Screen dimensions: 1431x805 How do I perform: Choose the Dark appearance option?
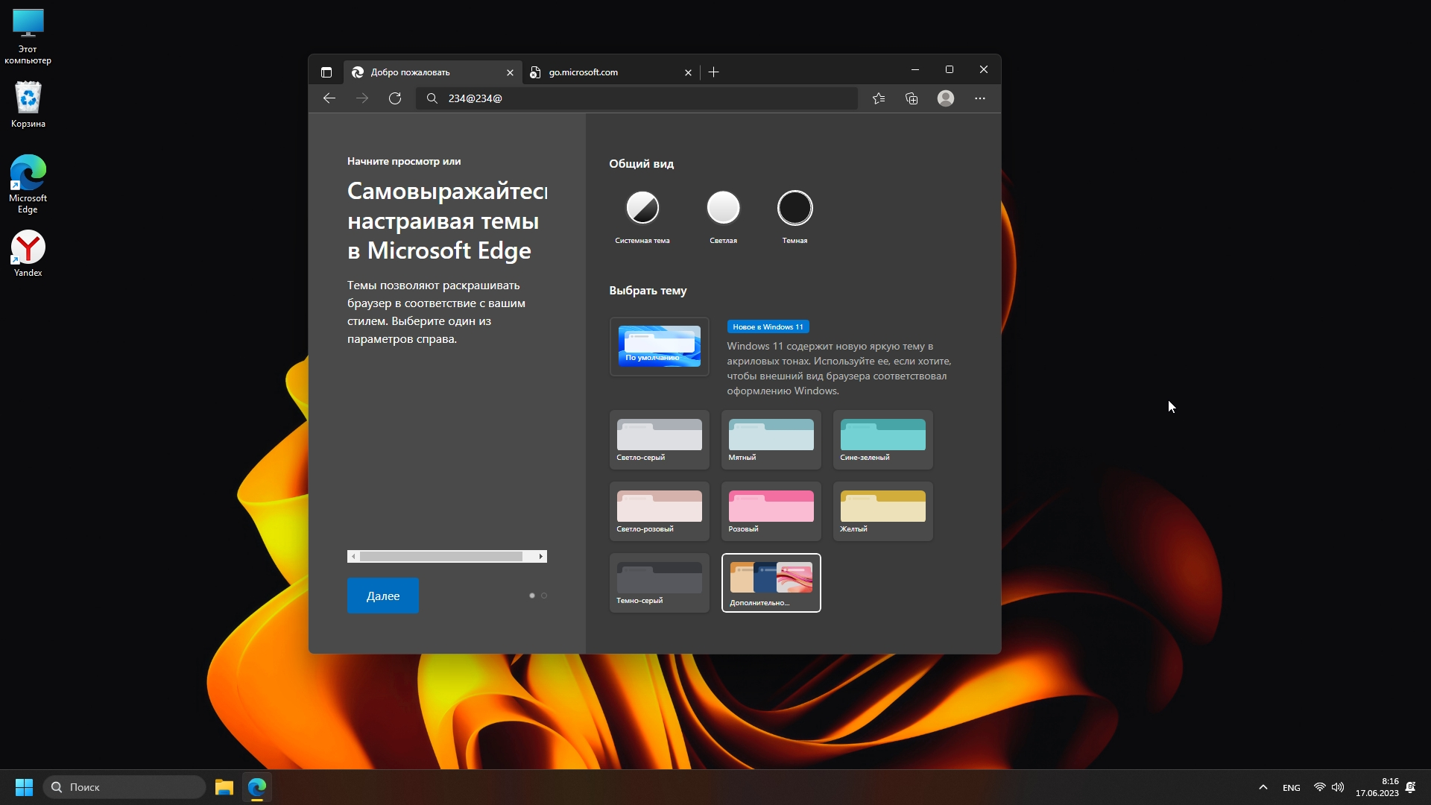click(795, 208)
